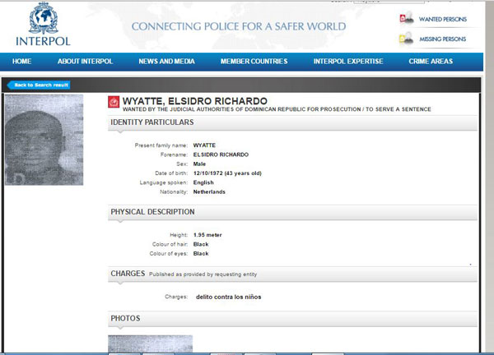Select 'Published as provided by requesting entity' note
Viewport: 494px width, 355px height.
(203, 274)
